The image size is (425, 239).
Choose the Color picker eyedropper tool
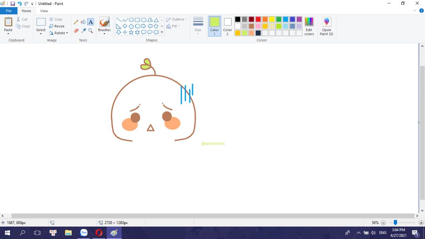click(83, 31)
